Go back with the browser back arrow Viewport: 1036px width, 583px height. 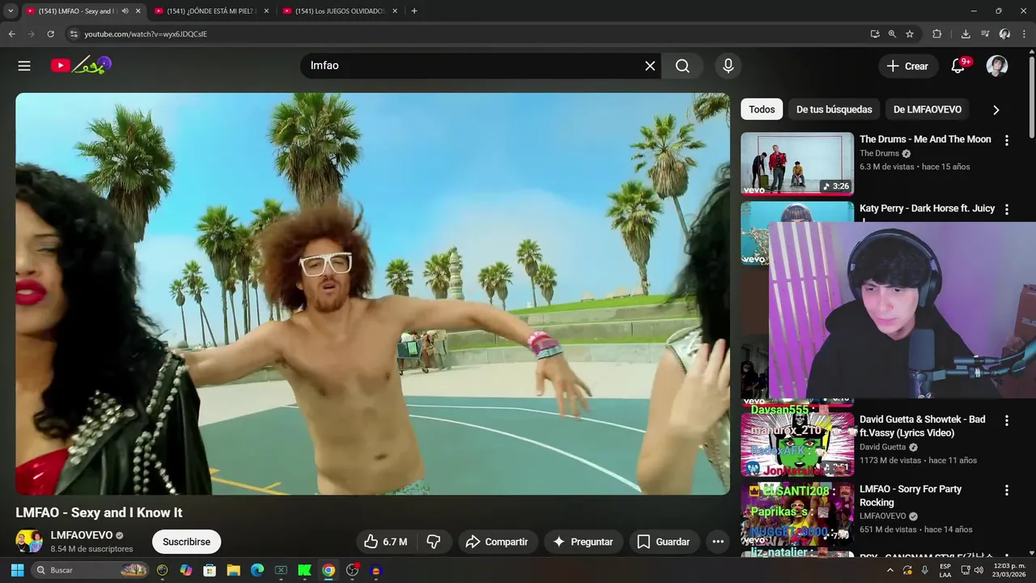tap(11, 34)
